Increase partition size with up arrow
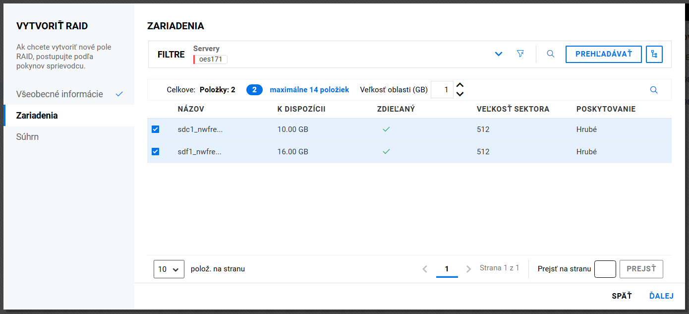Viewport: 689px width, 314px height. (x=460, y=85)
